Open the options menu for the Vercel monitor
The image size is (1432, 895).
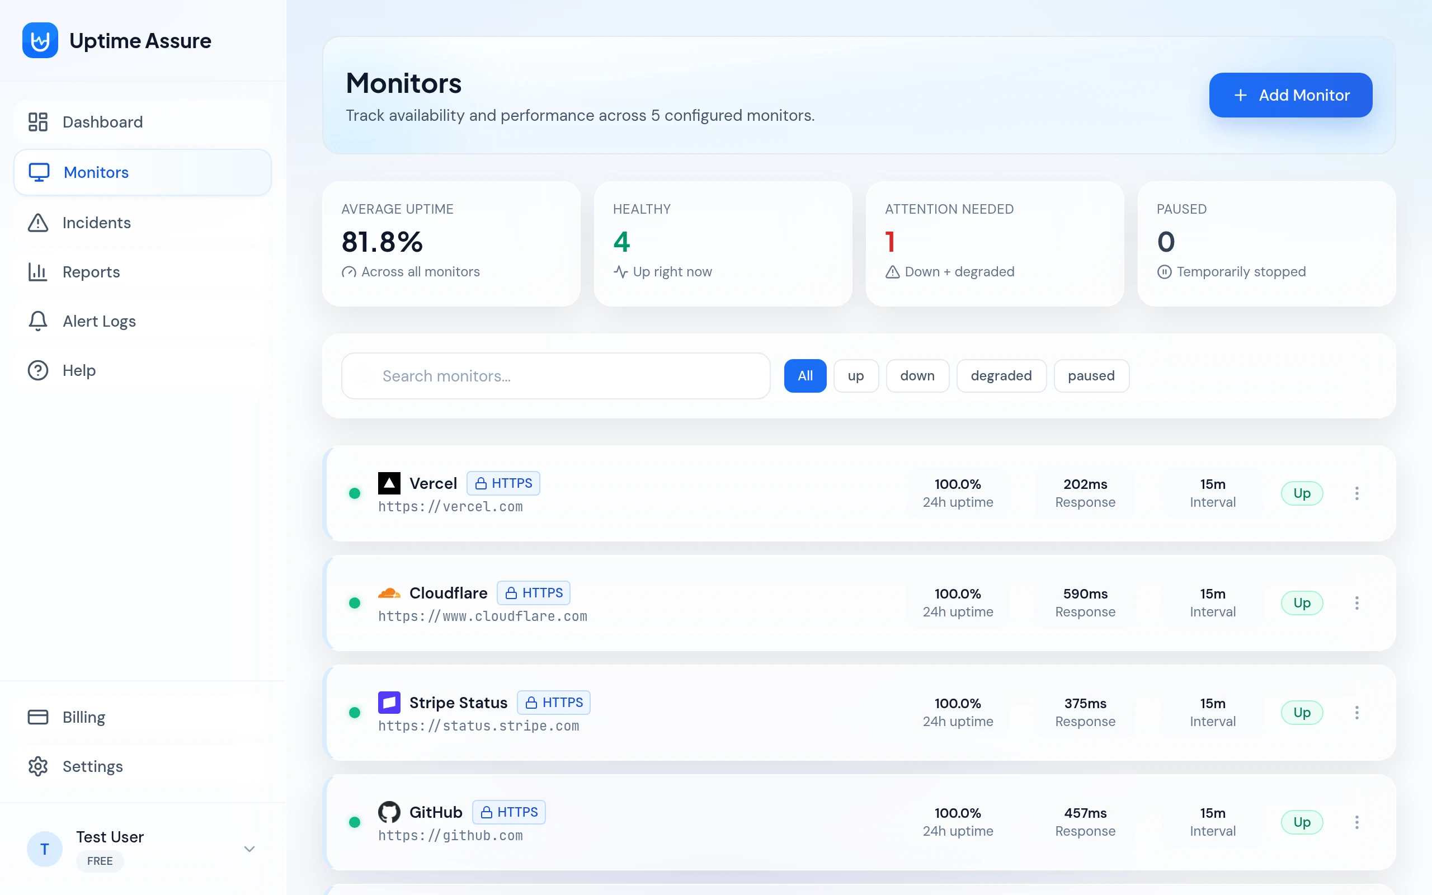(1357, 493)
